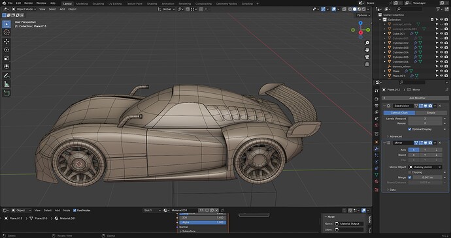Click the Alpha value slider in shader node
Viewport: 451px width, 238px height.
coord(203,222)
